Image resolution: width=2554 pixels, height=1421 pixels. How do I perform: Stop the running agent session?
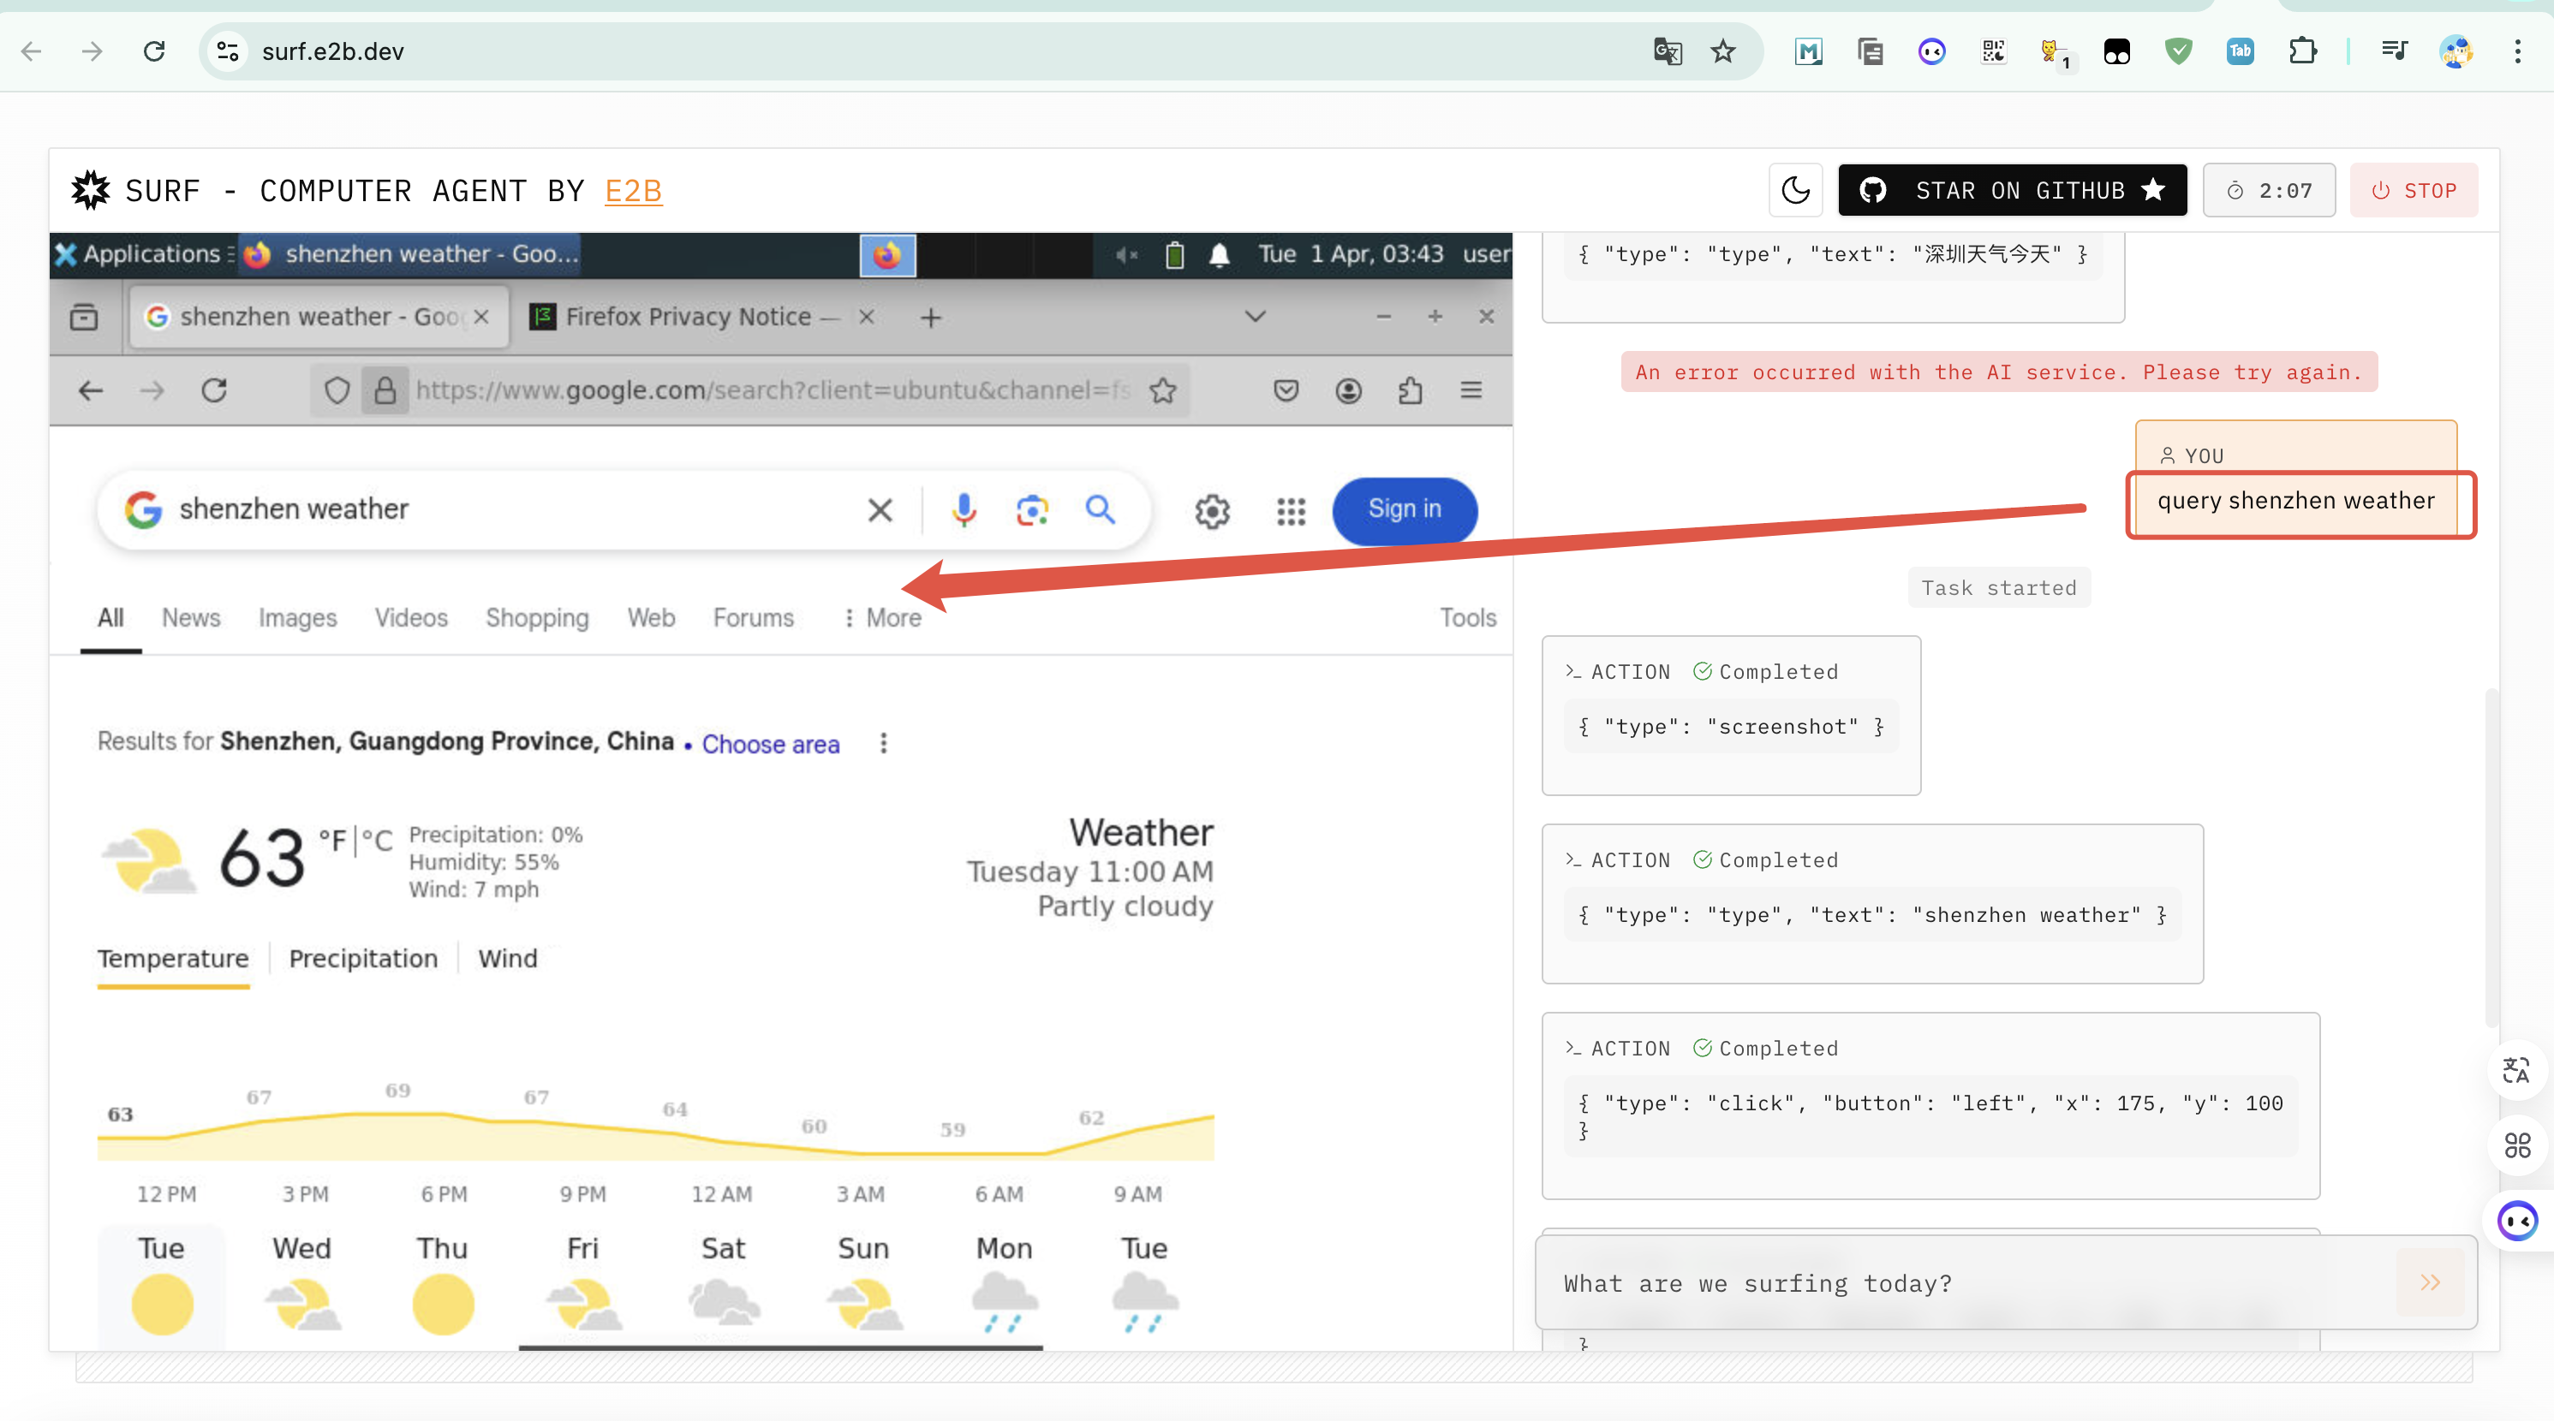[2414, 190]
